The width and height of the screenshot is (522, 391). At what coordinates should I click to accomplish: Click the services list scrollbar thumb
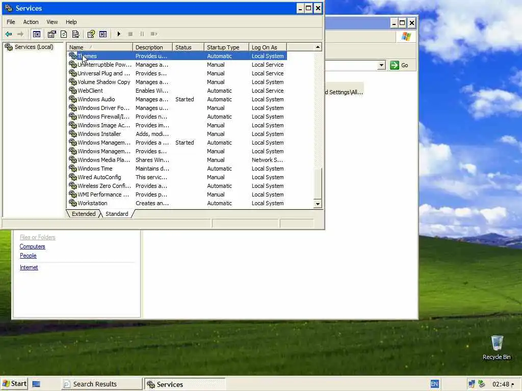318,183
